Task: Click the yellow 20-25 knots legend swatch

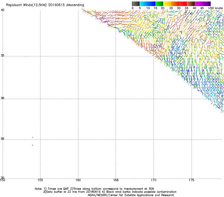Action: [167, 4]
